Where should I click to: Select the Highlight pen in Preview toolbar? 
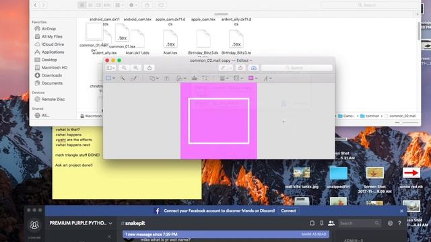[223, 68]
